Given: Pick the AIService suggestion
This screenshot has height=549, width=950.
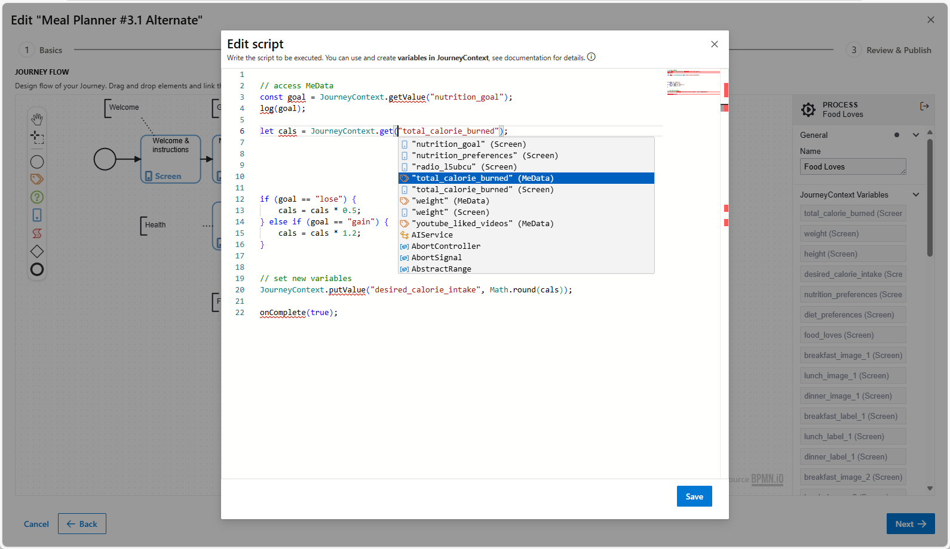Looking at the screenshot, I should (526, 235).
